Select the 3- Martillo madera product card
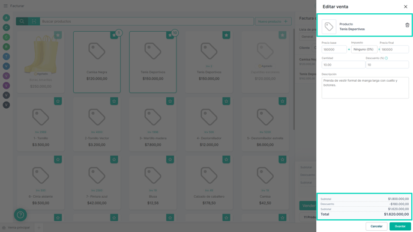The height and width of the screenshot is (232, 413). pyautogui.click(x=152, y=124)
